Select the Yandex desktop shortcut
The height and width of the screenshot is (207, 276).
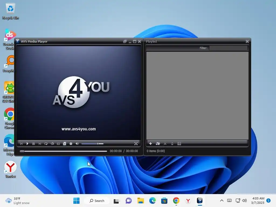click(x=11, y=169)
